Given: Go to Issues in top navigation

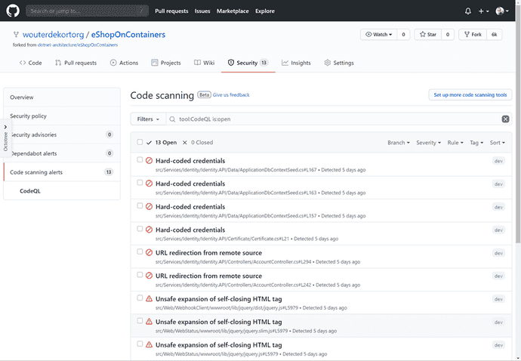Looking at the screenshot, I should [x=202, y=11].
